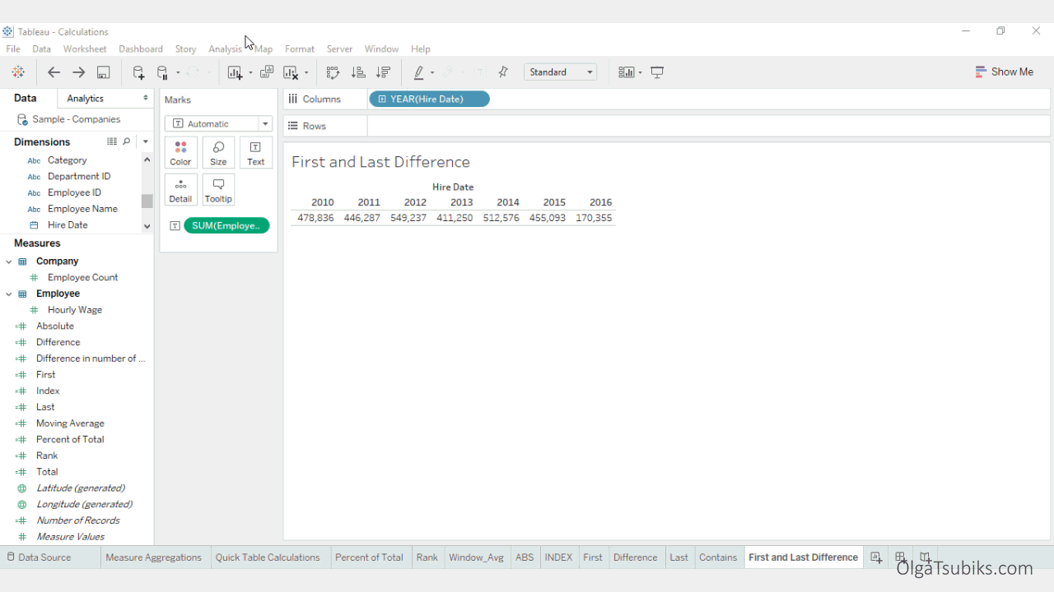The height and width of the screenshot is (592, 1054).
Task: Switch to the Data pane tab
Action: click(x=26, y=98)
